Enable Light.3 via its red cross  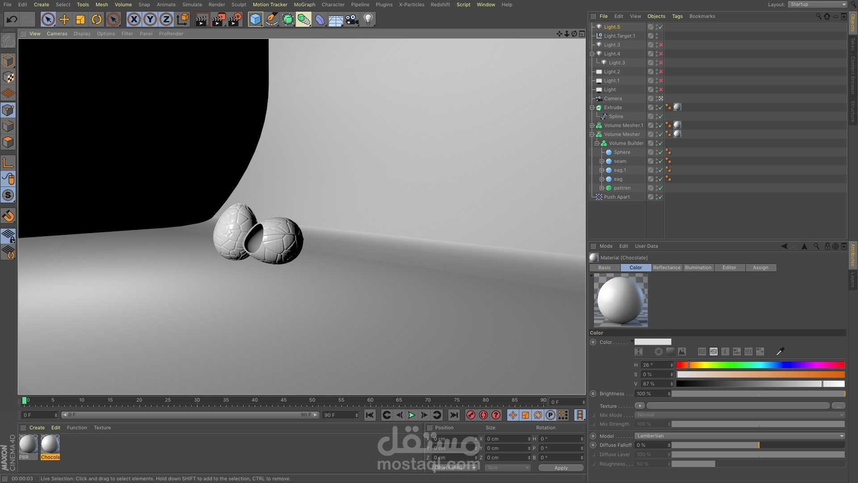(661, 45)
